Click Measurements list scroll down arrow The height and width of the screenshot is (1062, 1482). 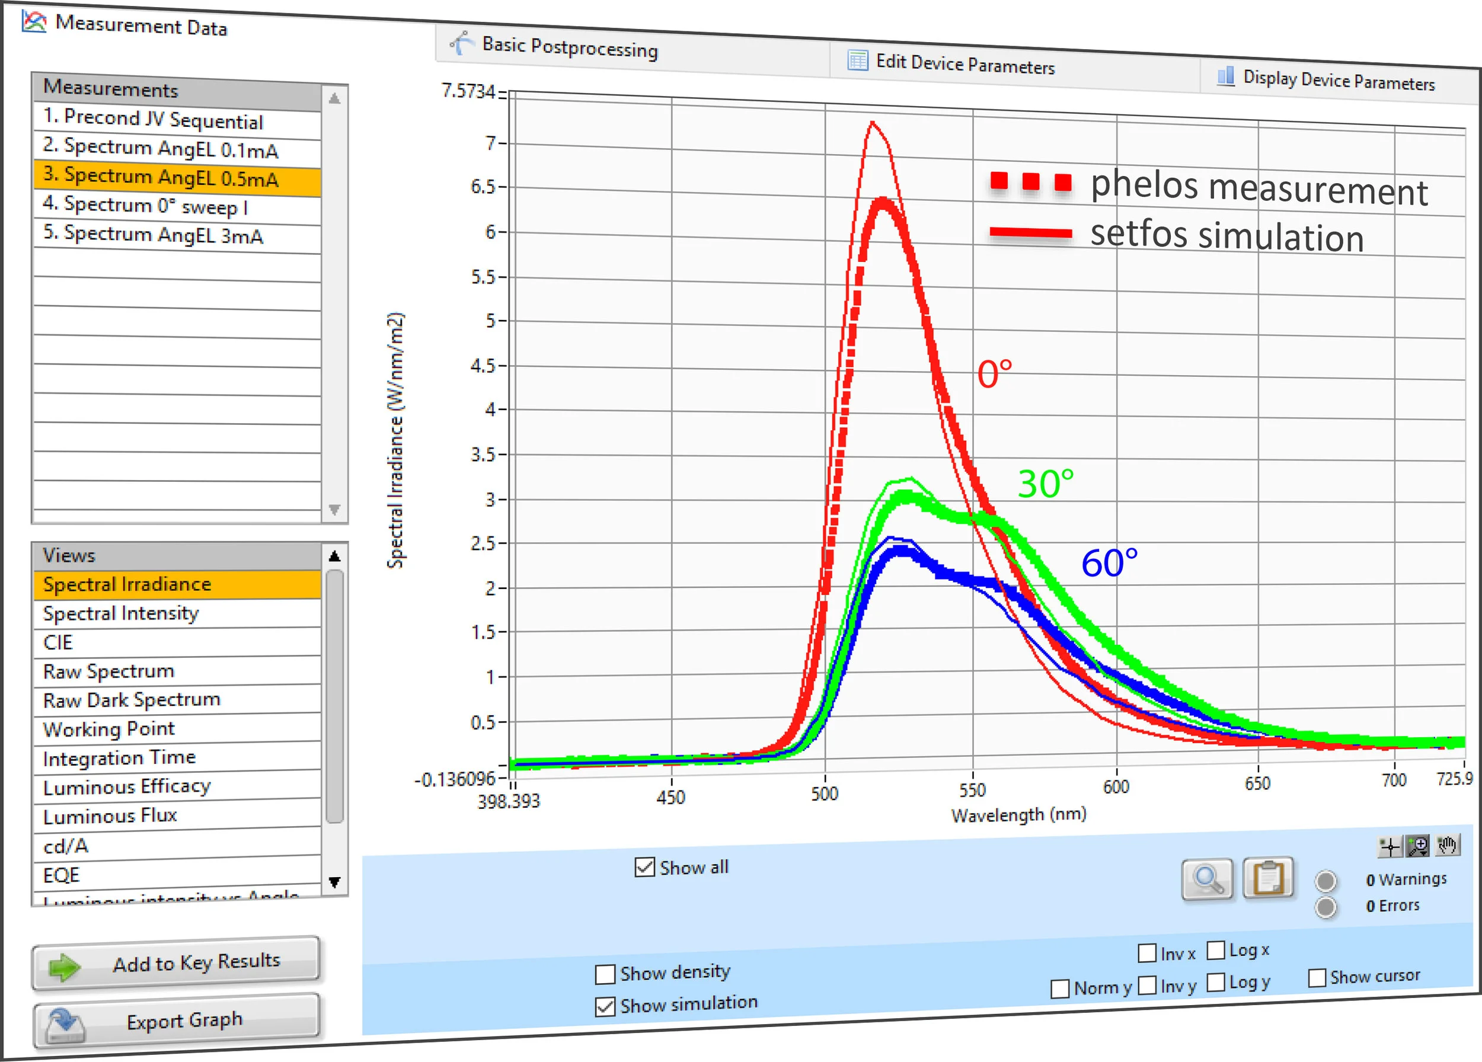click(x=334, y=510)
